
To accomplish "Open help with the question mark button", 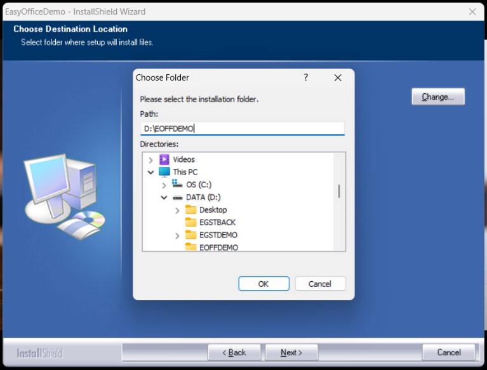I will click(305, 77).
